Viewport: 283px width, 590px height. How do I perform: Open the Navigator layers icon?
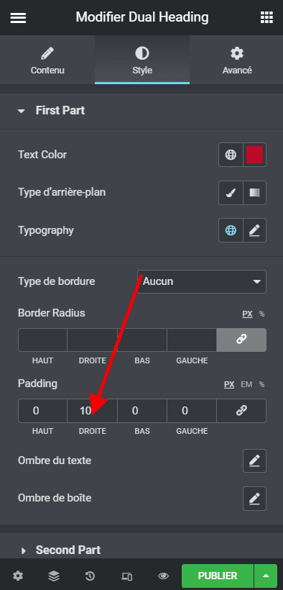(x=54, y=576)
